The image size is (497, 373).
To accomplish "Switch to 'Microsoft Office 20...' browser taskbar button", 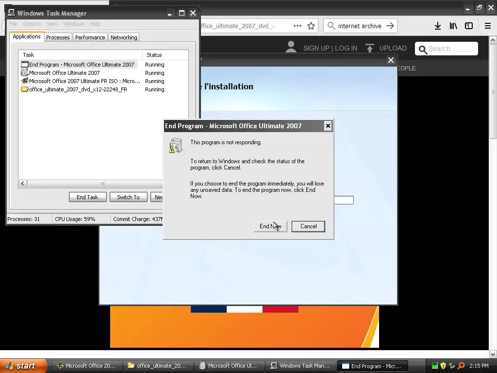I will pyautogui.click(x=86, y=366).
